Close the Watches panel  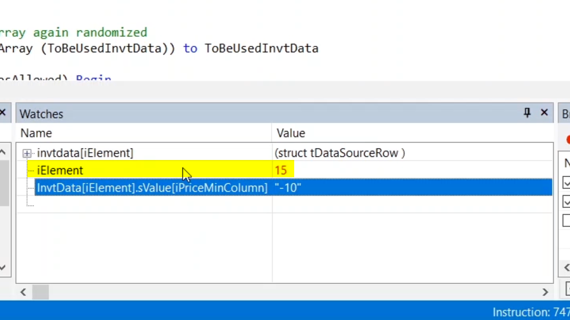pos(544,113)
